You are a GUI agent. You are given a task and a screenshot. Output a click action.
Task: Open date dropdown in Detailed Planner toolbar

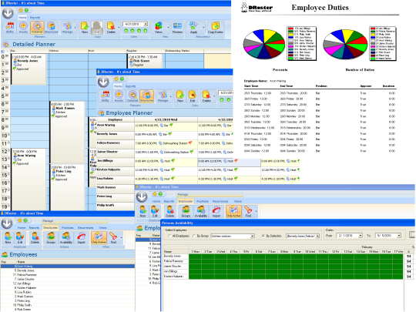pyautogui.click(x=146, y=24)
